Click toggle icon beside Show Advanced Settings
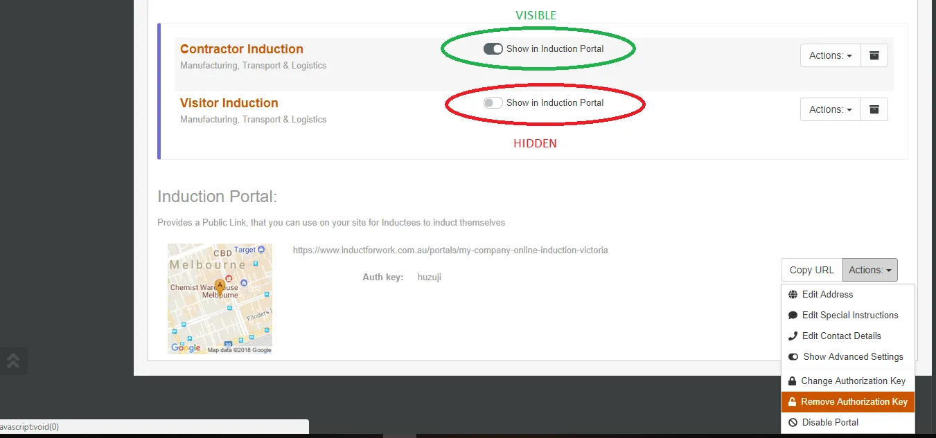 793,357
